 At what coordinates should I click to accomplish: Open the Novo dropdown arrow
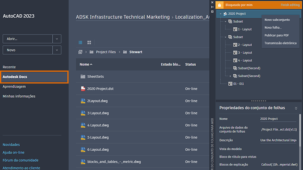tap(57, 50)
